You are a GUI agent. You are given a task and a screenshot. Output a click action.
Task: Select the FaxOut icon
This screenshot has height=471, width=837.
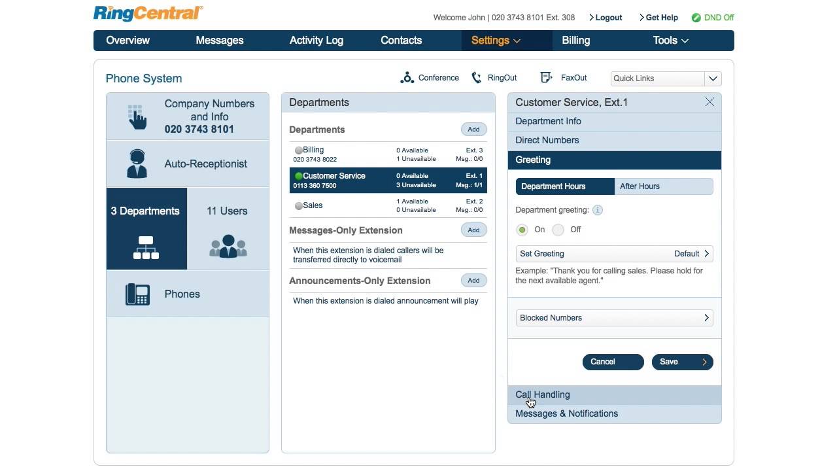coord(546,77)
